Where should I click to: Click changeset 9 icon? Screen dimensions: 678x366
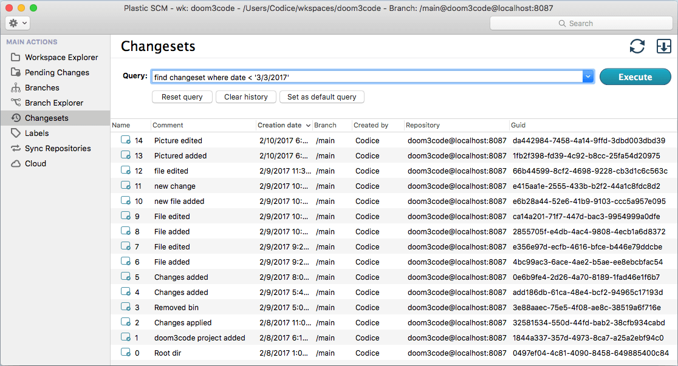pyautogui.click(x=125, y=215)
